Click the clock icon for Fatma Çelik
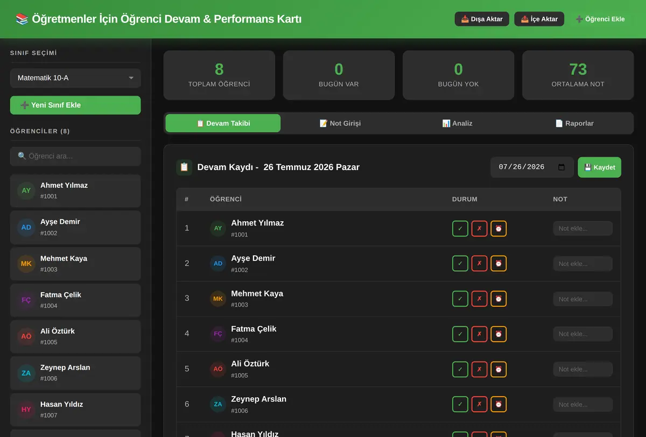 pyautogui.click(x=498, y=334)
